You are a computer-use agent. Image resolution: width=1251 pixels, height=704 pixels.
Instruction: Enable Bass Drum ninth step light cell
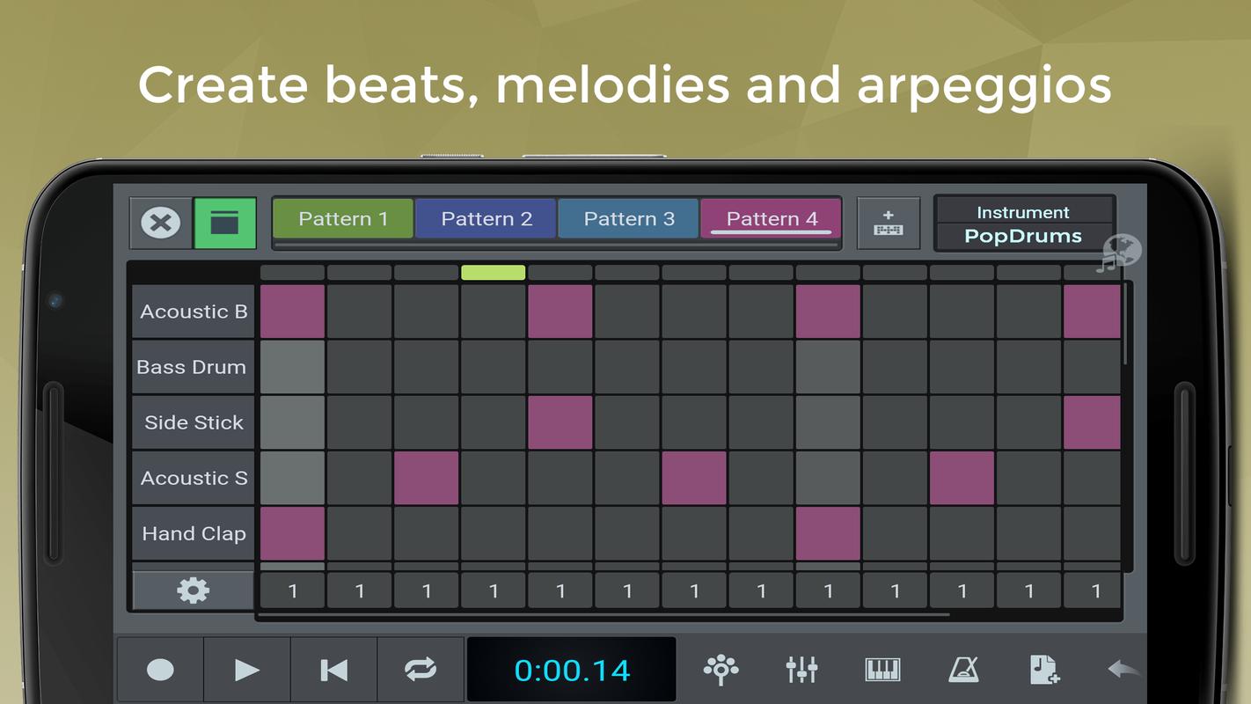pos(828,367)
